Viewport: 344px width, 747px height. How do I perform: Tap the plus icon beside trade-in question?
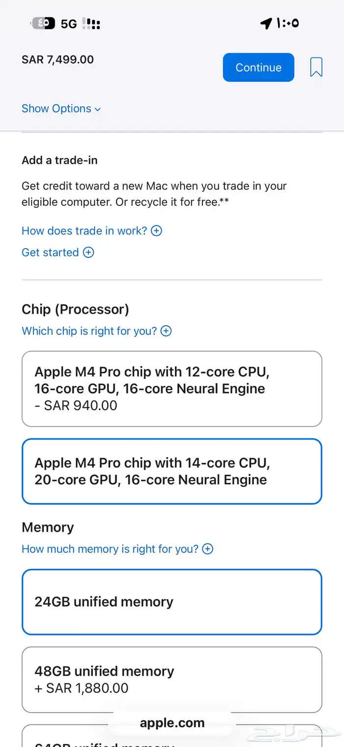(x=156, y=231)
